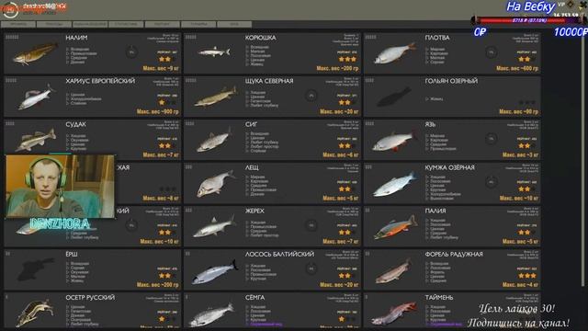The width and height of the screenshot is (588, 331).
Task: Click the Судак fish image
Action: click(x=37, y=140)
